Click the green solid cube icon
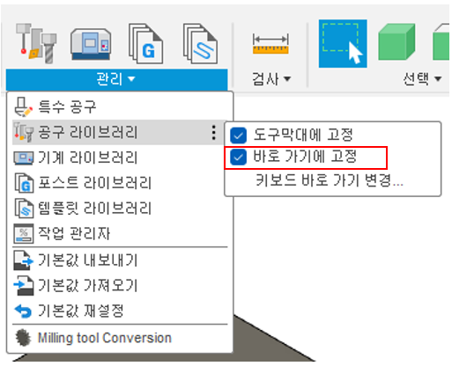This screenshot has height=366, width=452. pyautogui.click(x=396, y=42)
